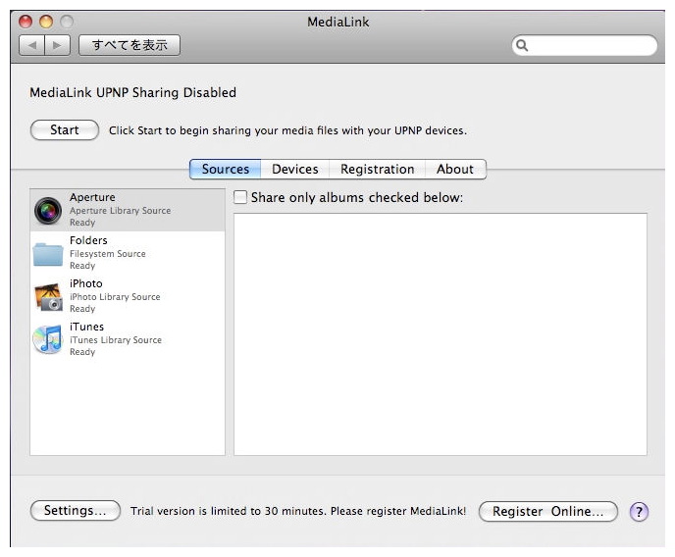The width and height of the screenshot is (675, 557).
Task: Open the About tab
Action: 455,169
